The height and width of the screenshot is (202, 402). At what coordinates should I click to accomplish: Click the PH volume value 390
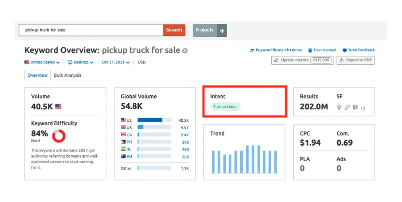point(185,142)
